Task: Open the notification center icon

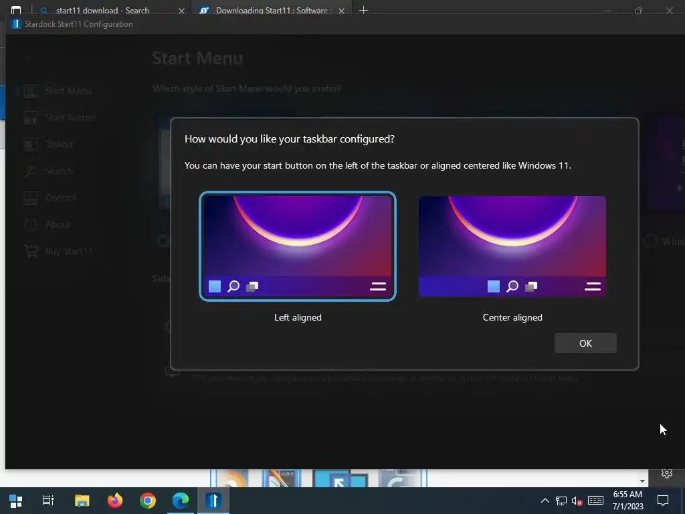Action: pos(663,501)
